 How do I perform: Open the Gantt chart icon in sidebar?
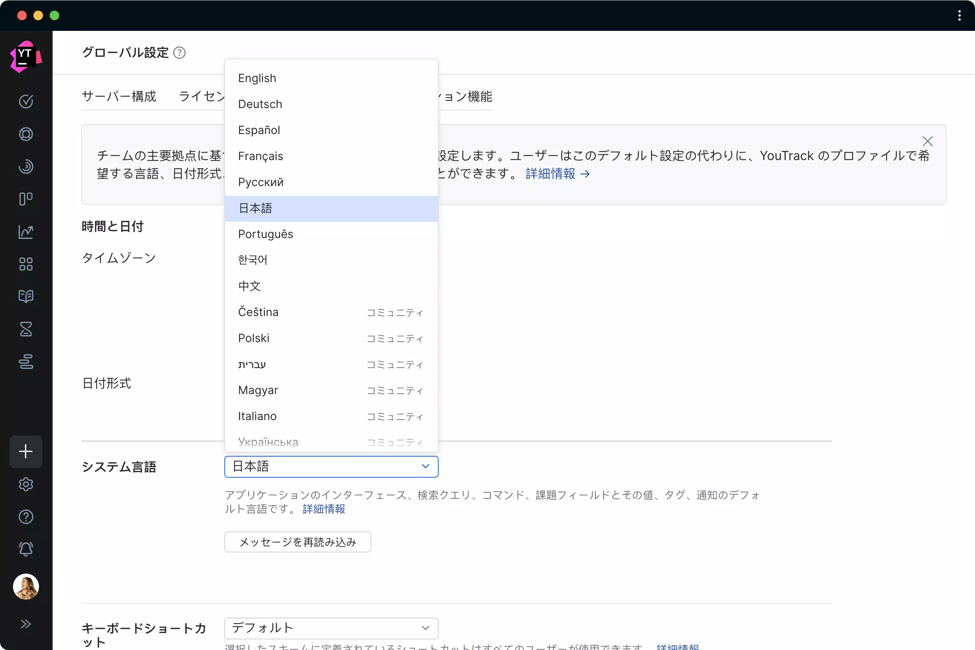pyautogui.click(x=26, y=362)
